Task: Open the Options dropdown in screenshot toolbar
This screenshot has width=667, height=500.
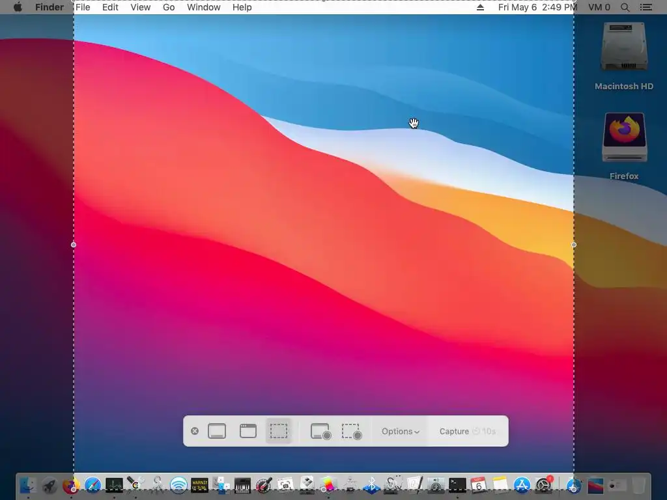Action: click(401, 431)
